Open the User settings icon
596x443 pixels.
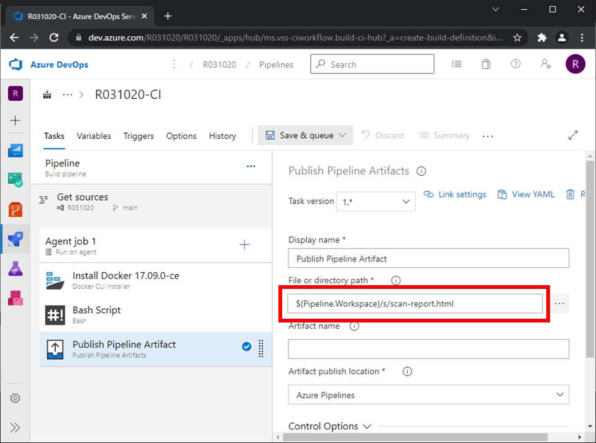point(546,64)
